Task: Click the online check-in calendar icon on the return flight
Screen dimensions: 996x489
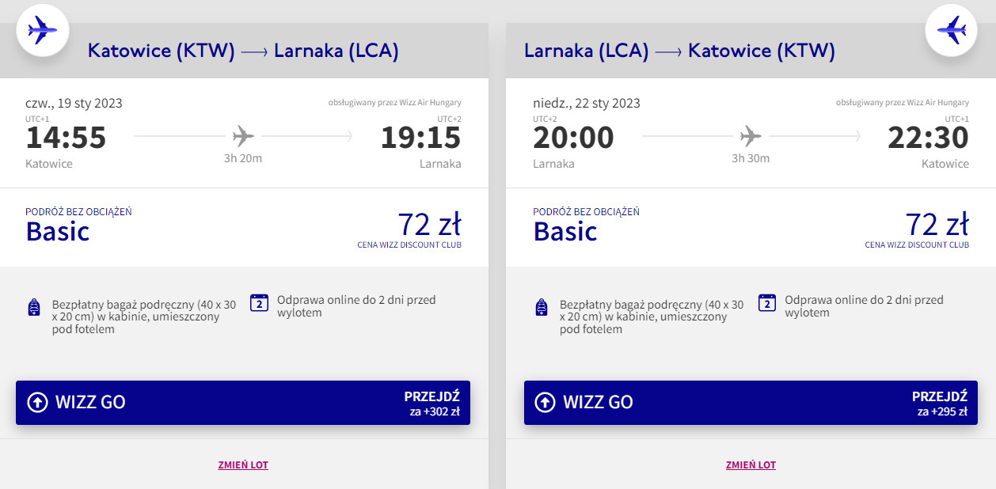Action: point(766,303)
